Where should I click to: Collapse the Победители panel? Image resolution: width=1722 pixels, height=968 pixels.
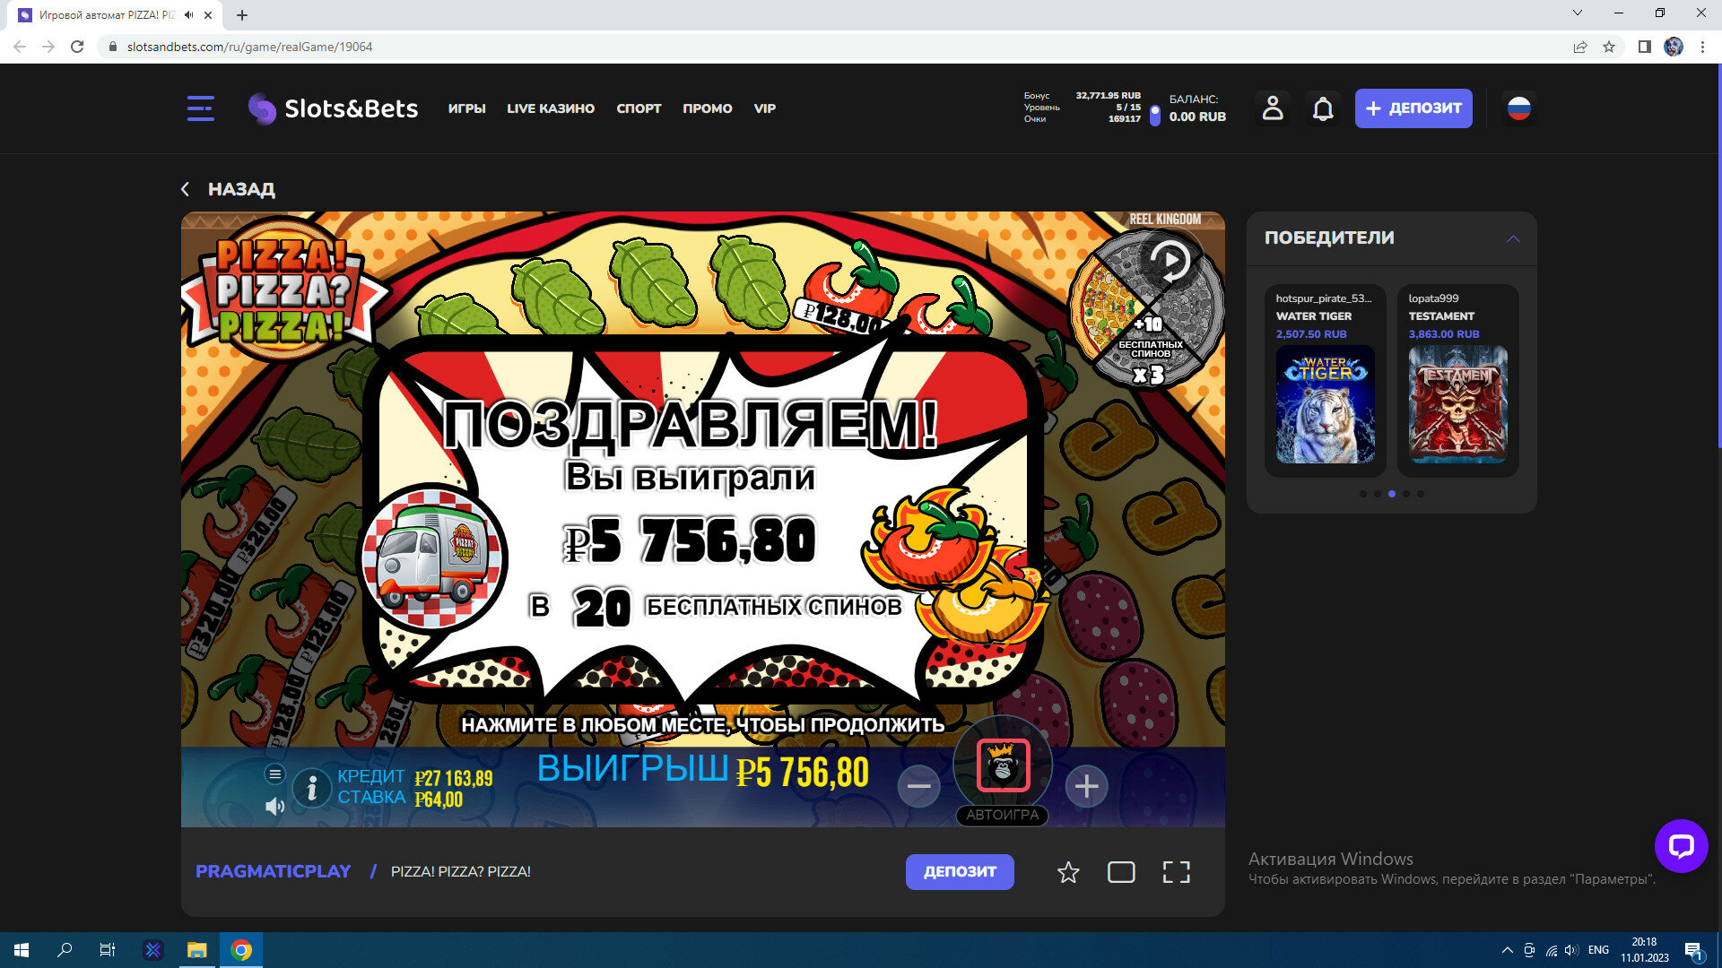(x=1513, y=238)
